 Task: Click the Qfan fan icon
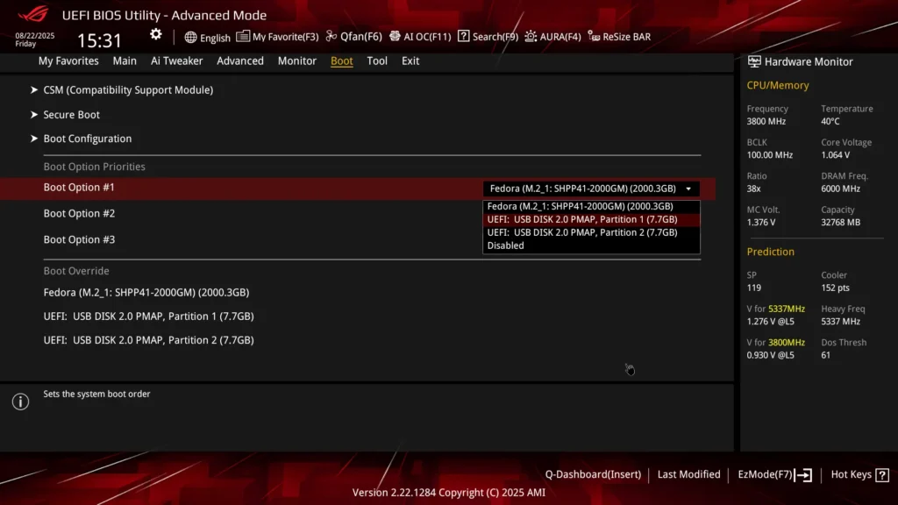(x=331, y=36)
